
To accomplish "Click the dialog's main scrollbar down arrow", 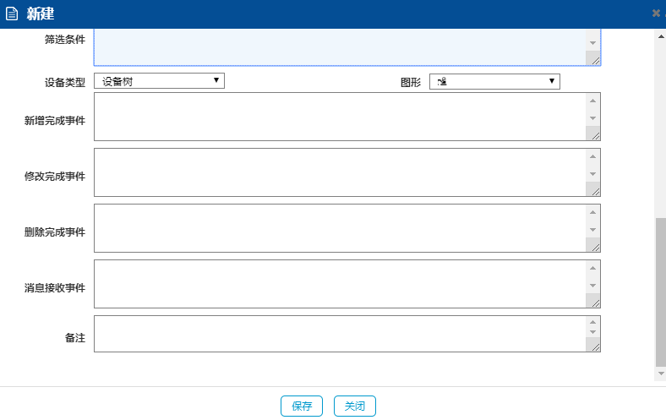I will tap(661, 373).
